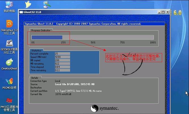Click the Percent complete value field
The image size is (189, 114).
[x=62, y=54]
